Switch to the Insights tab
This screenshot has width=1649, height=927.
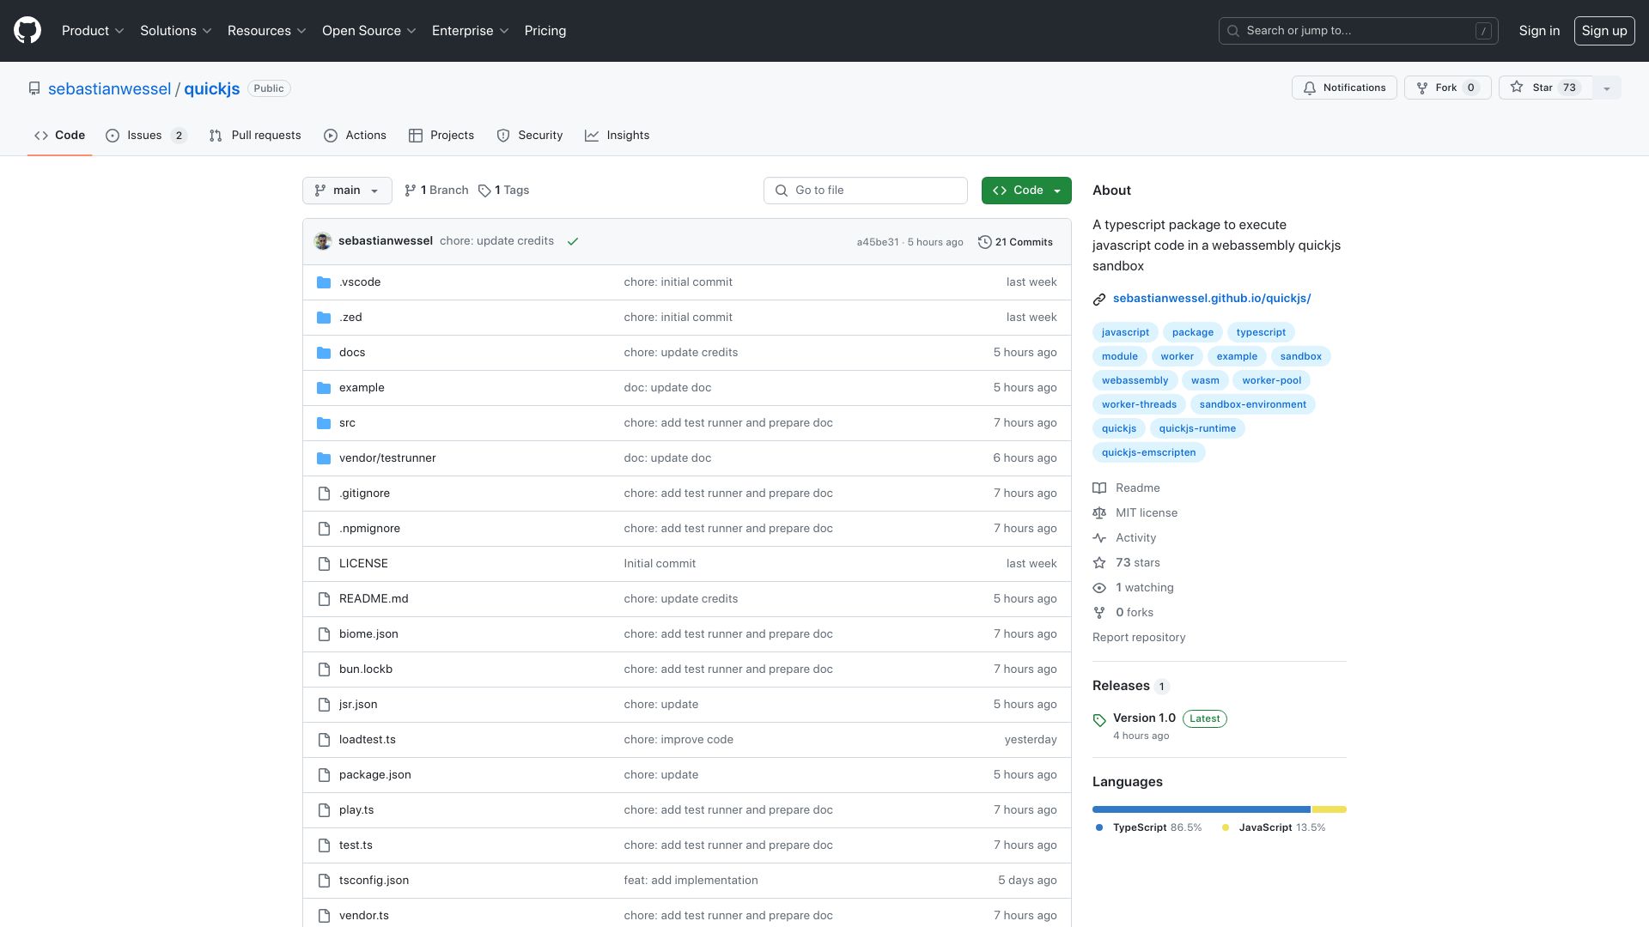tap(618, 136)
